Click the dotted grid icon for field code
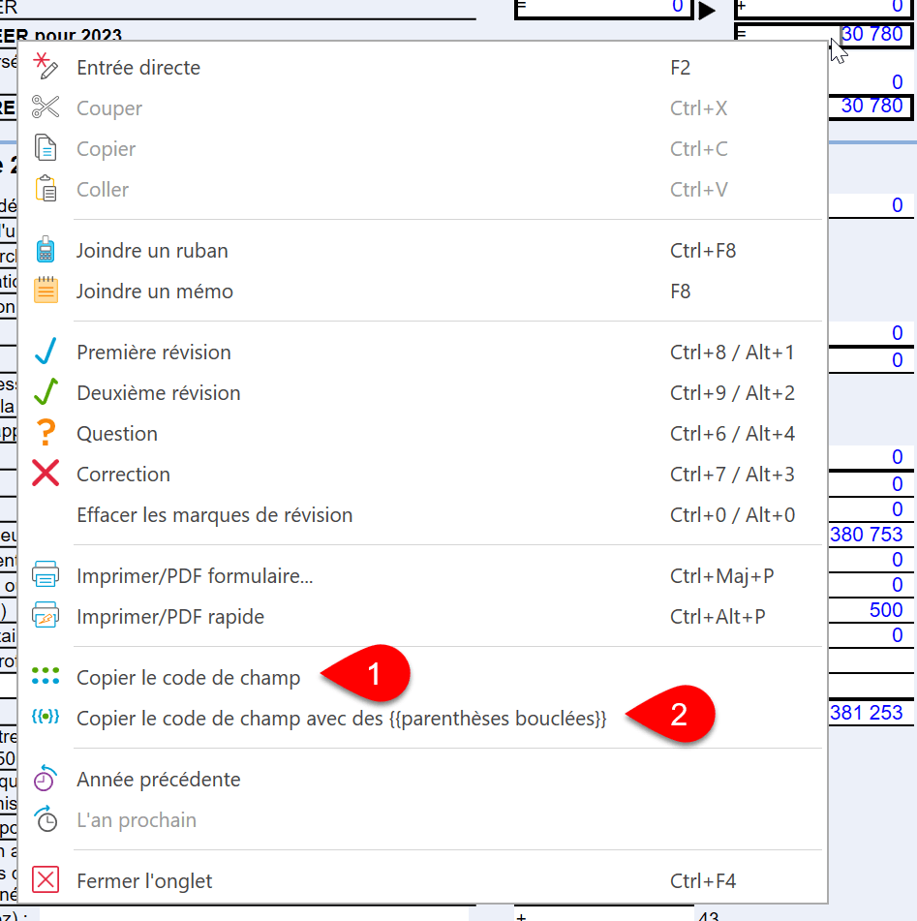 click(46, 677)
